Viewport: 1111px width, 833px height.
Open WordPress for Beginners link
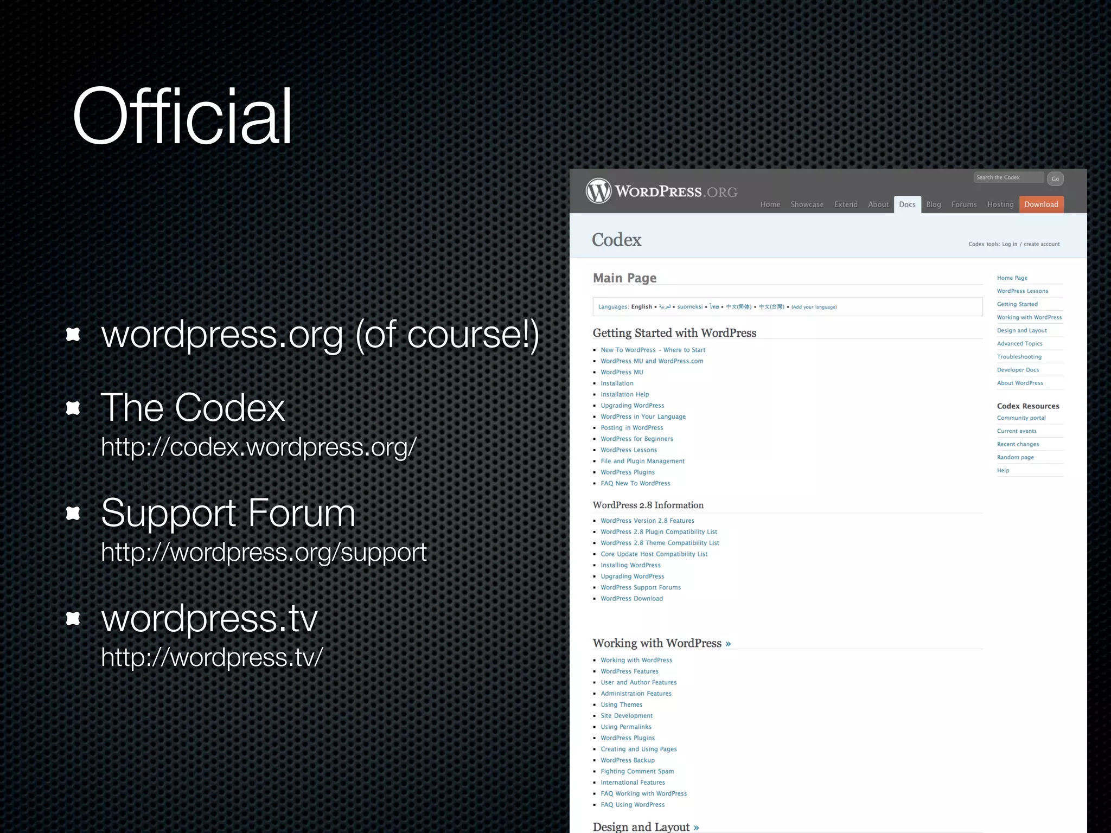pyautogui.click(x=636, y=439)
